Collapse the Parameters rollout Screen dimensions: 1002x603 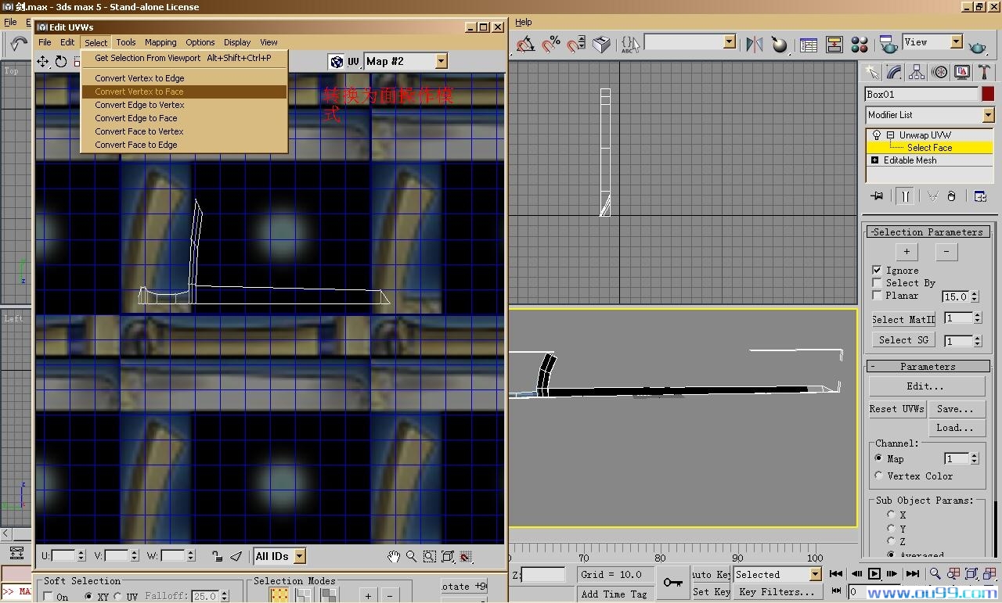point(928,366)
